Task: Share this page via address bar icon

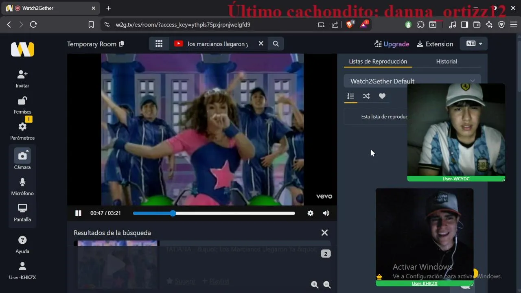Action: pyautogui.click(x=335, y=24)
